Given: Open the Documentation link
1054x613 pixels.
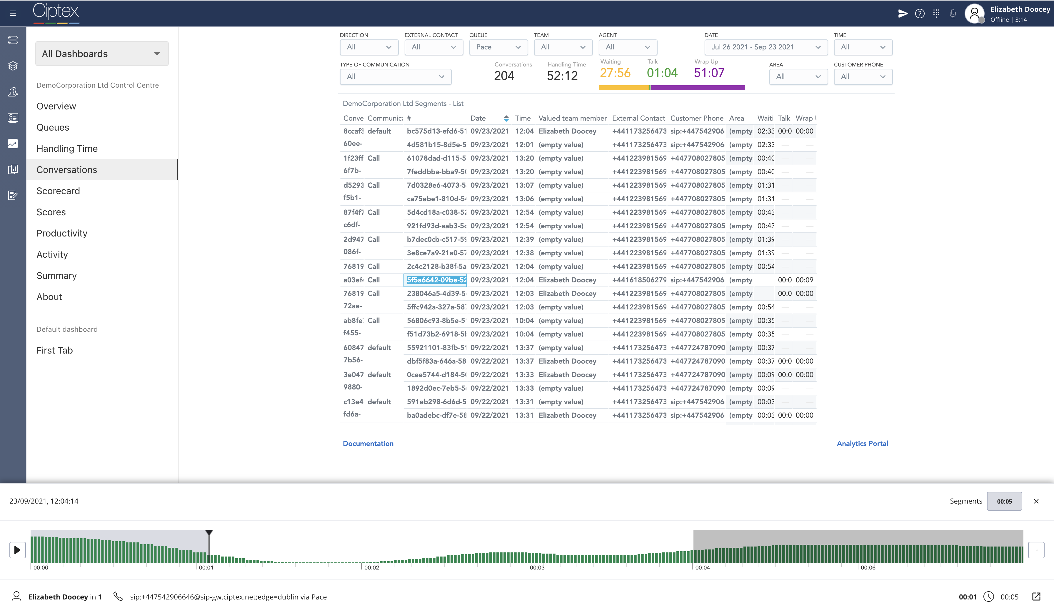Looking at the screenshot, I should [x=368, y=444].
